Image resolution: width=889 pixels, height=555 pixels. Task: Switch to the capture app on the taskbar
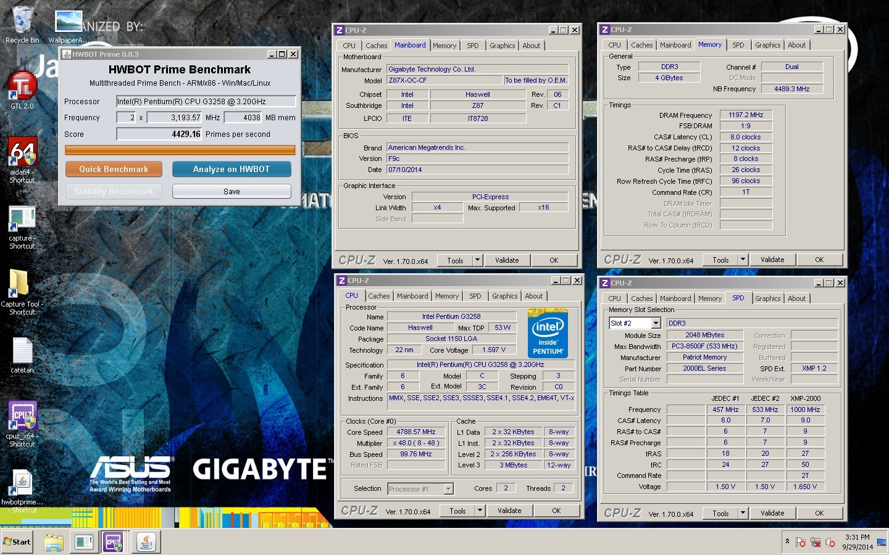coord(84,542)
